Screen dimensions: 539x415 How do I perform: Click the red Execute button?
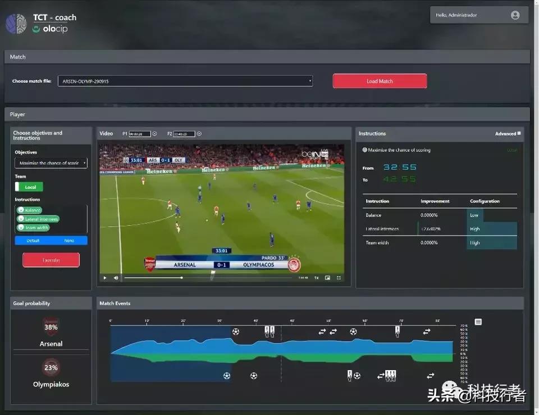click(51, 260)
